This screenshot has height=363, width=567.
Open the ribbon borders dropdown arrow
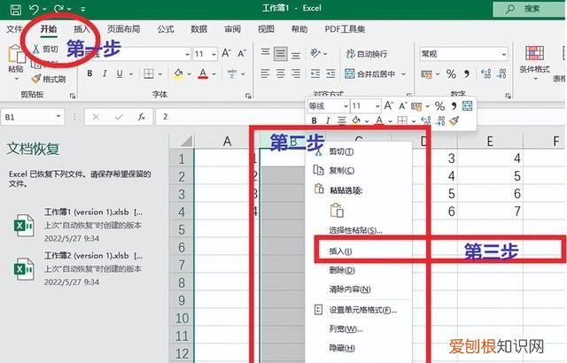pyautogui.click(x=159, y=74)
